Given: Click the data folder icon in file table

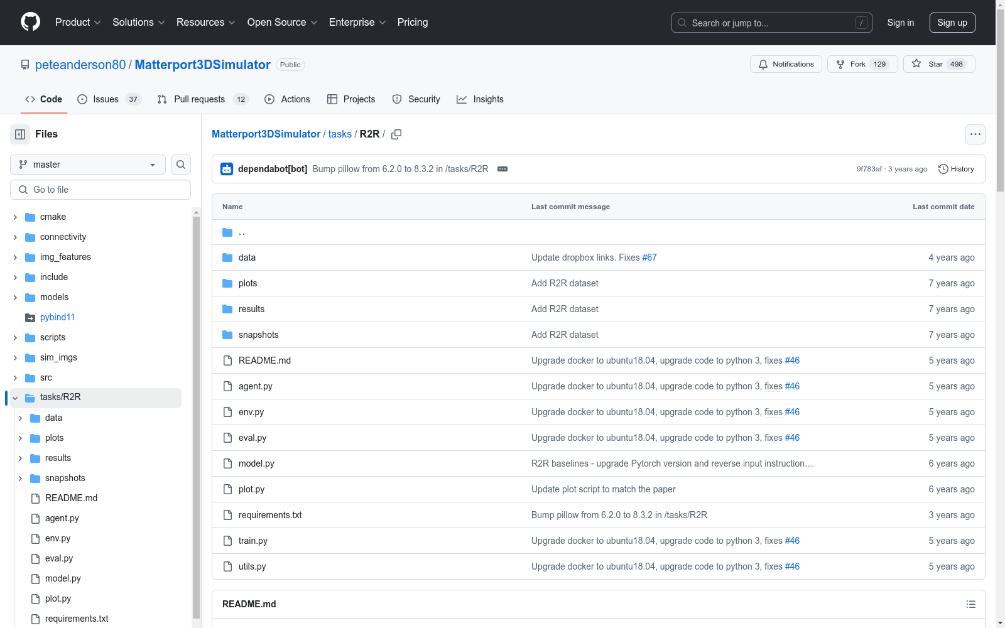Looking at the screenshot, I should (x=227, y=257).
